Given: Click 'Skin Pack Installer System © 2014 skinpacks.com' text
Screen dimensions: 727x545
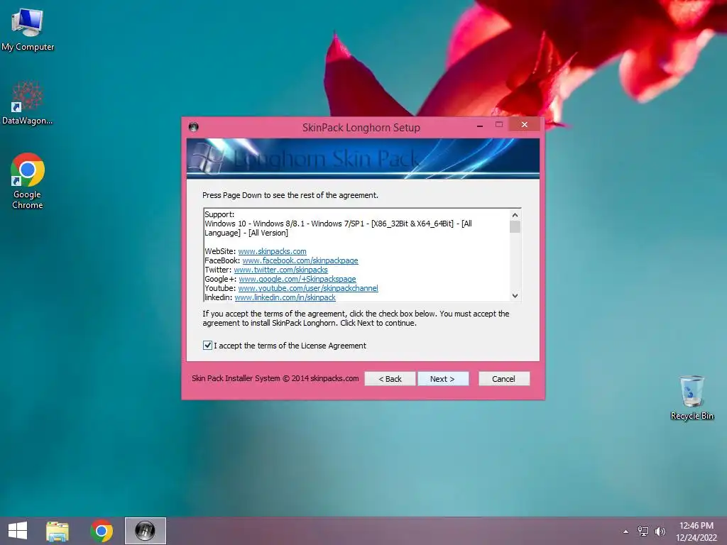Looking at the screenshot, I should pos(275,378).
